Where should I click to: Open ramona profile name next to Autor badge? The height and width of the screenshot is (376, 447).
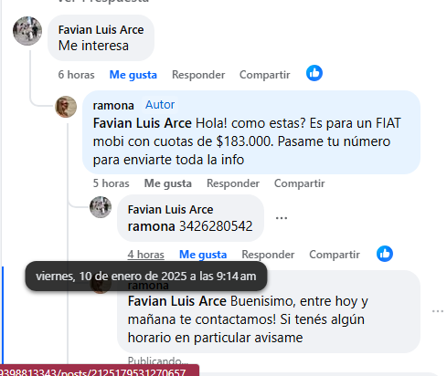click(113, 106)
